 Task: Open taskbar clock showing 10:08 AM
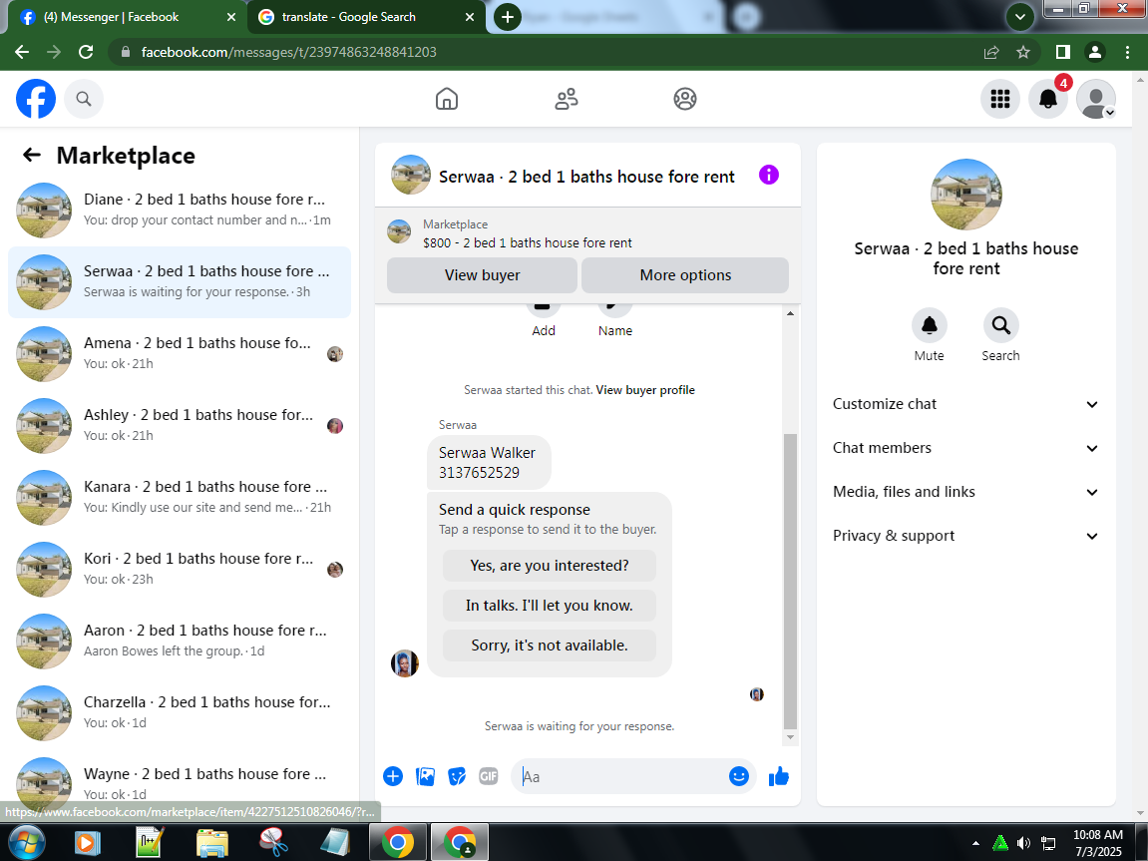pos(1098,843)
